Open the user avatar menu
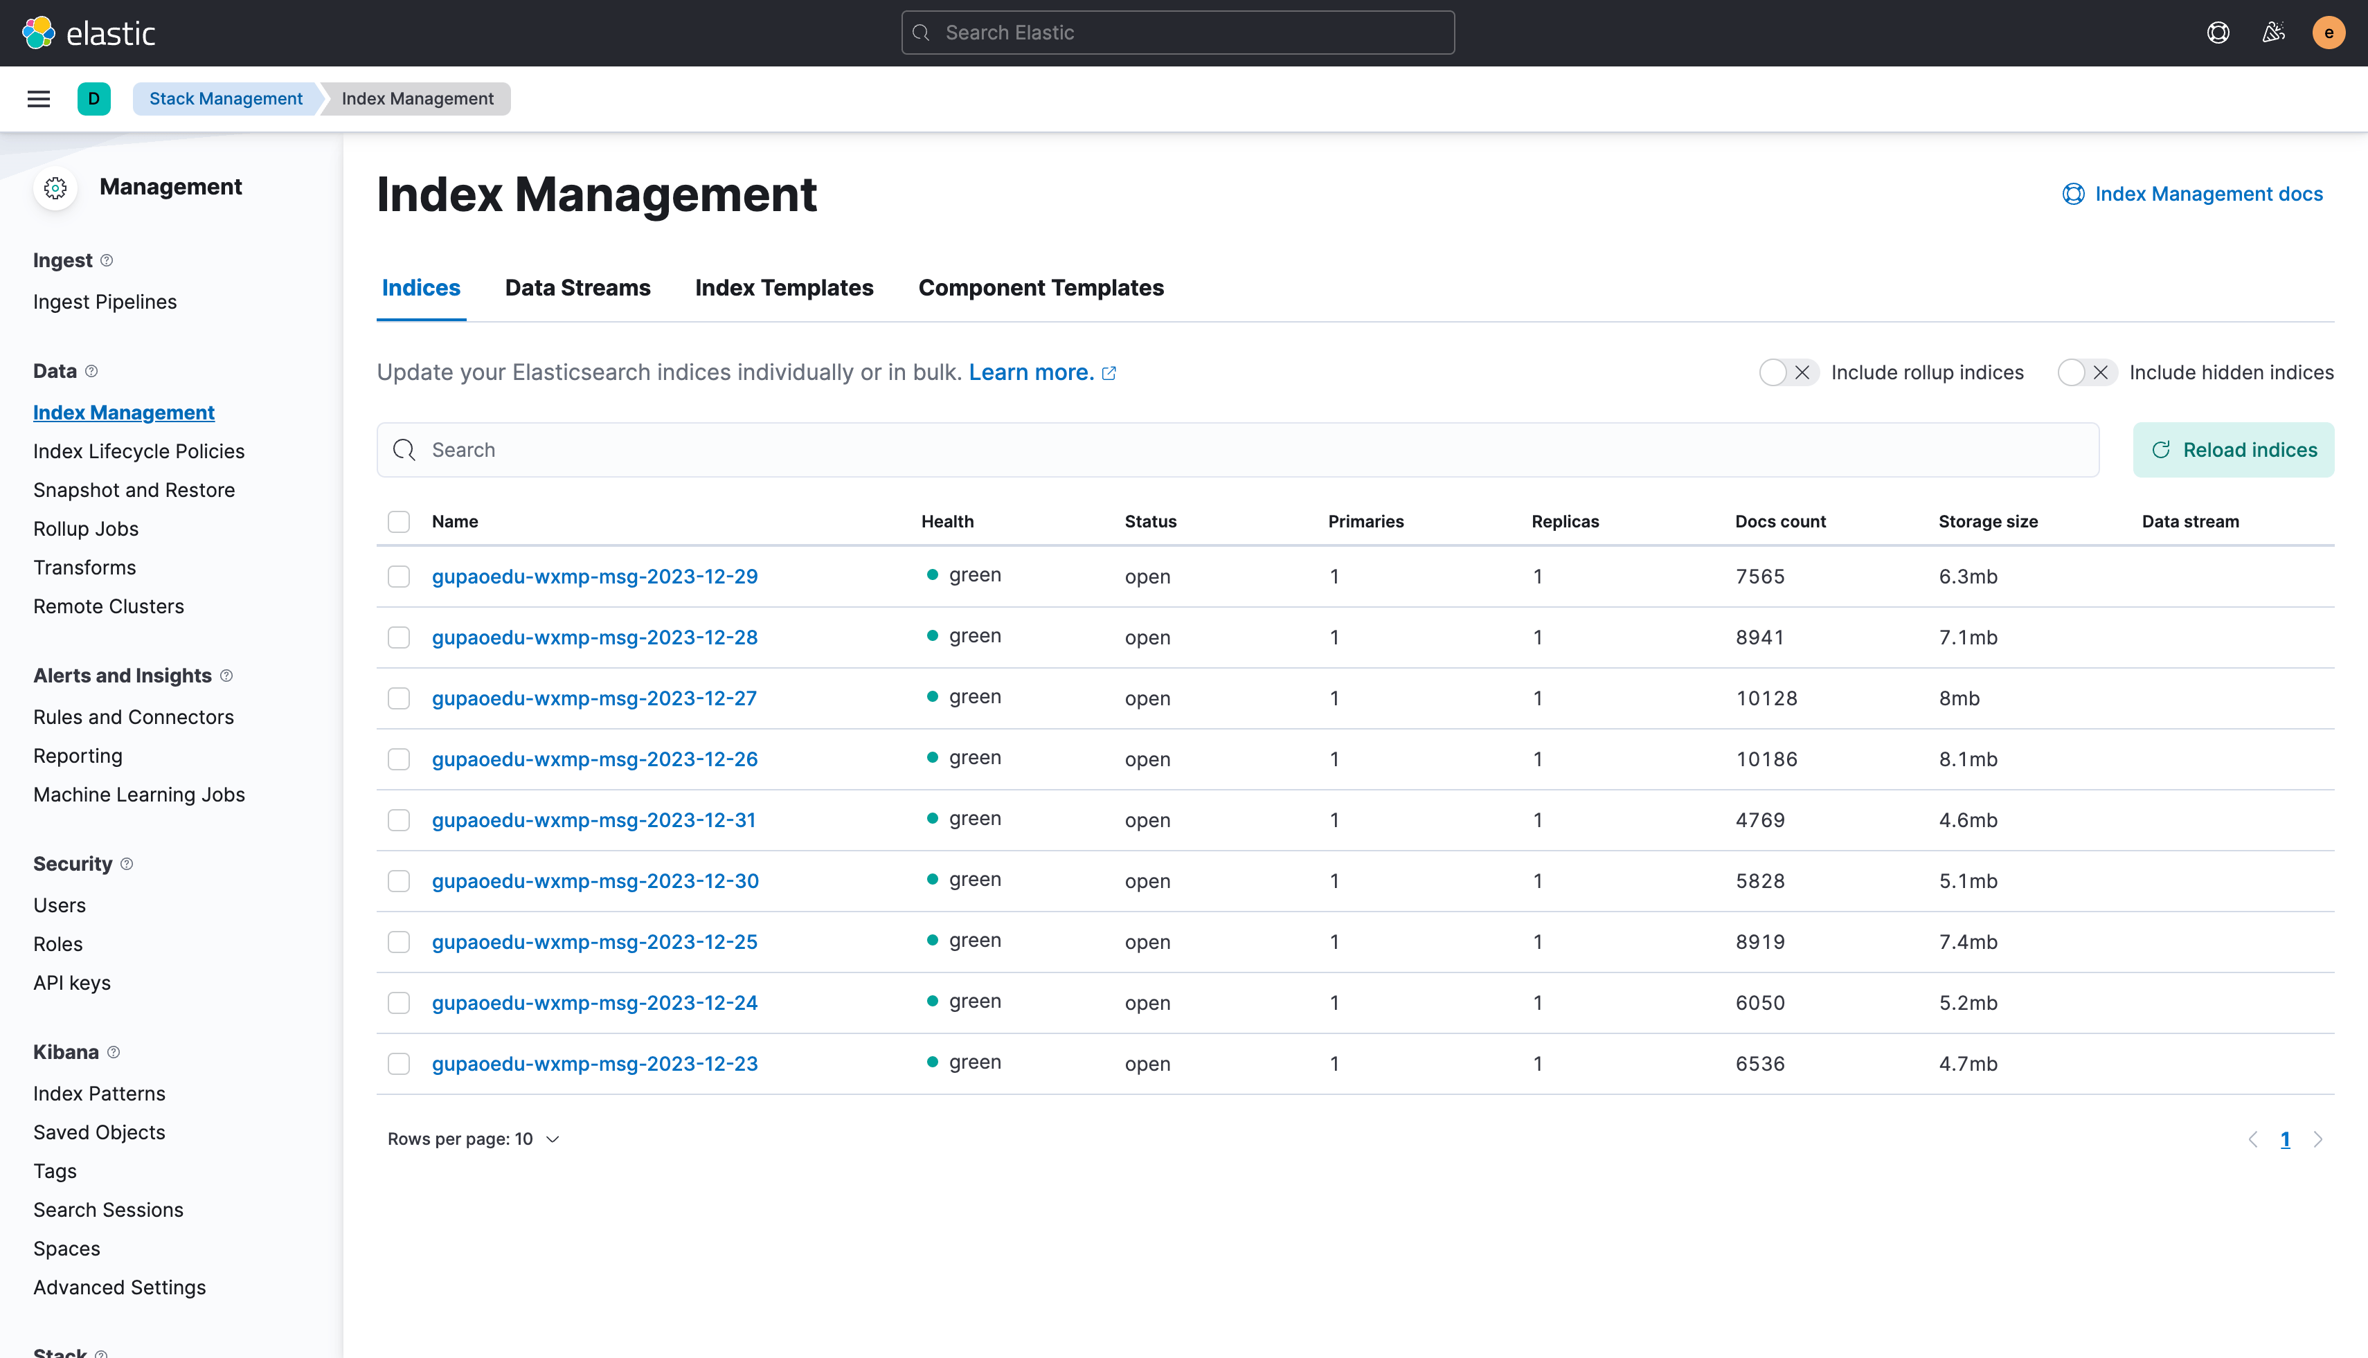Viewport: 2368px width, 1358px height. click(x=2329, y=33)
